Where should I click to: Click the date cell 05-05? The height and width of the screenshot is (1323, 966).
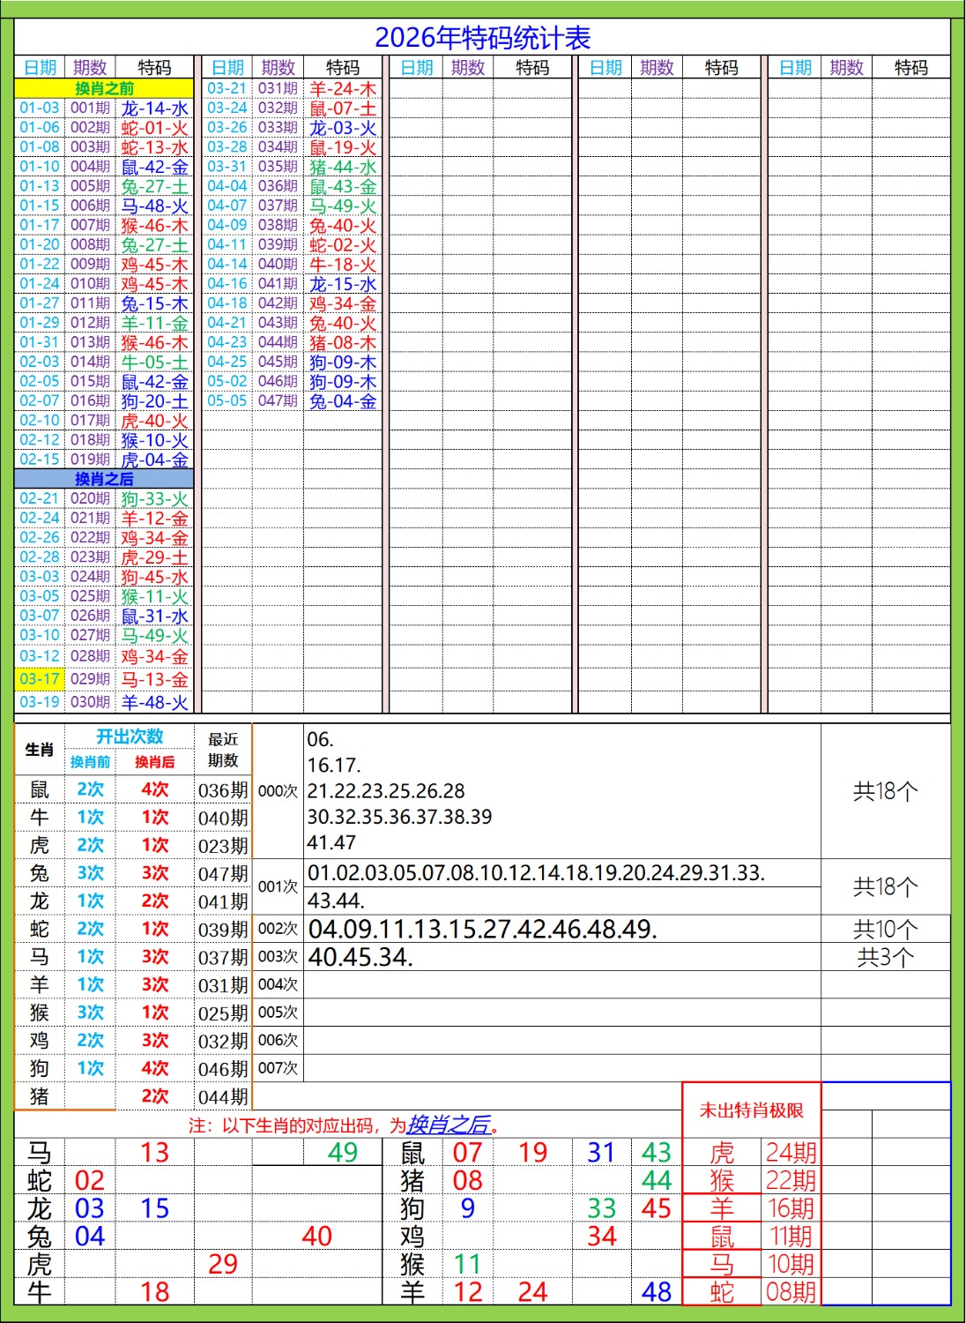coord(227,400)
